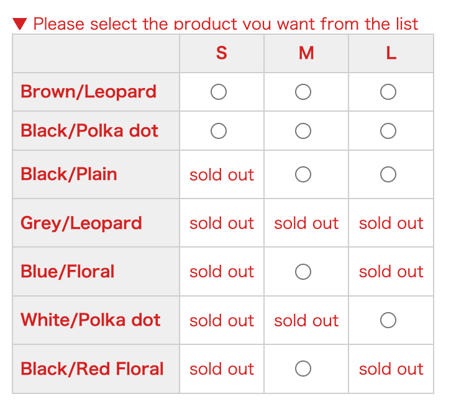Click the Blue/Floral row label
The height and width of the screenshot is (407, 451).
pyautogui.click(x=68, y=271)
